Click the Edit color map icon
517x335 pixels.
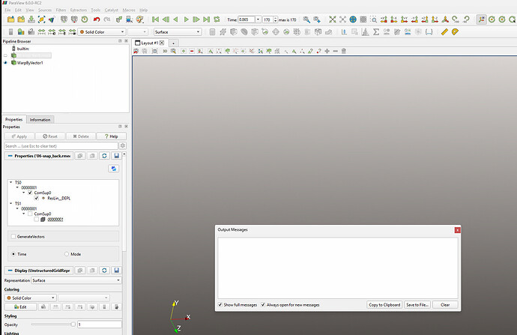click(x=21, y=32)
